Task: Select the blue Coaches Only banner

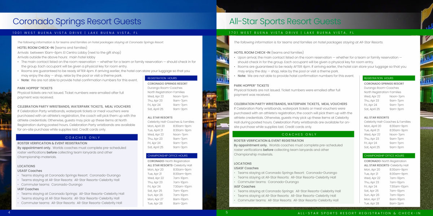Action: coord(77,138)
